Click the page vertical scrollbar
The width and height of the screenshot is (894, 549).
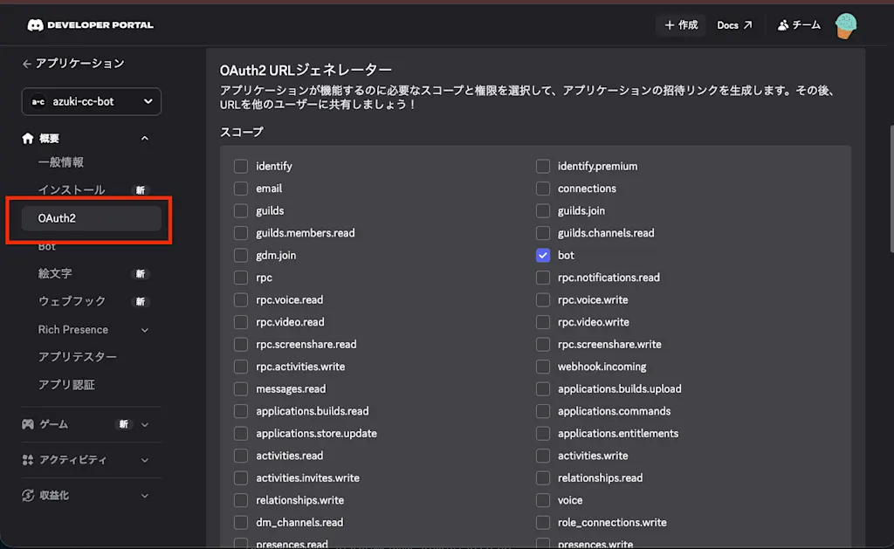tap(891, 189)
